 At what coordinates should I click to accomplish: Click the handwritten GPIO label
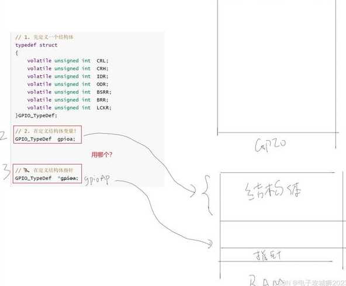click(x=270, y=145)
